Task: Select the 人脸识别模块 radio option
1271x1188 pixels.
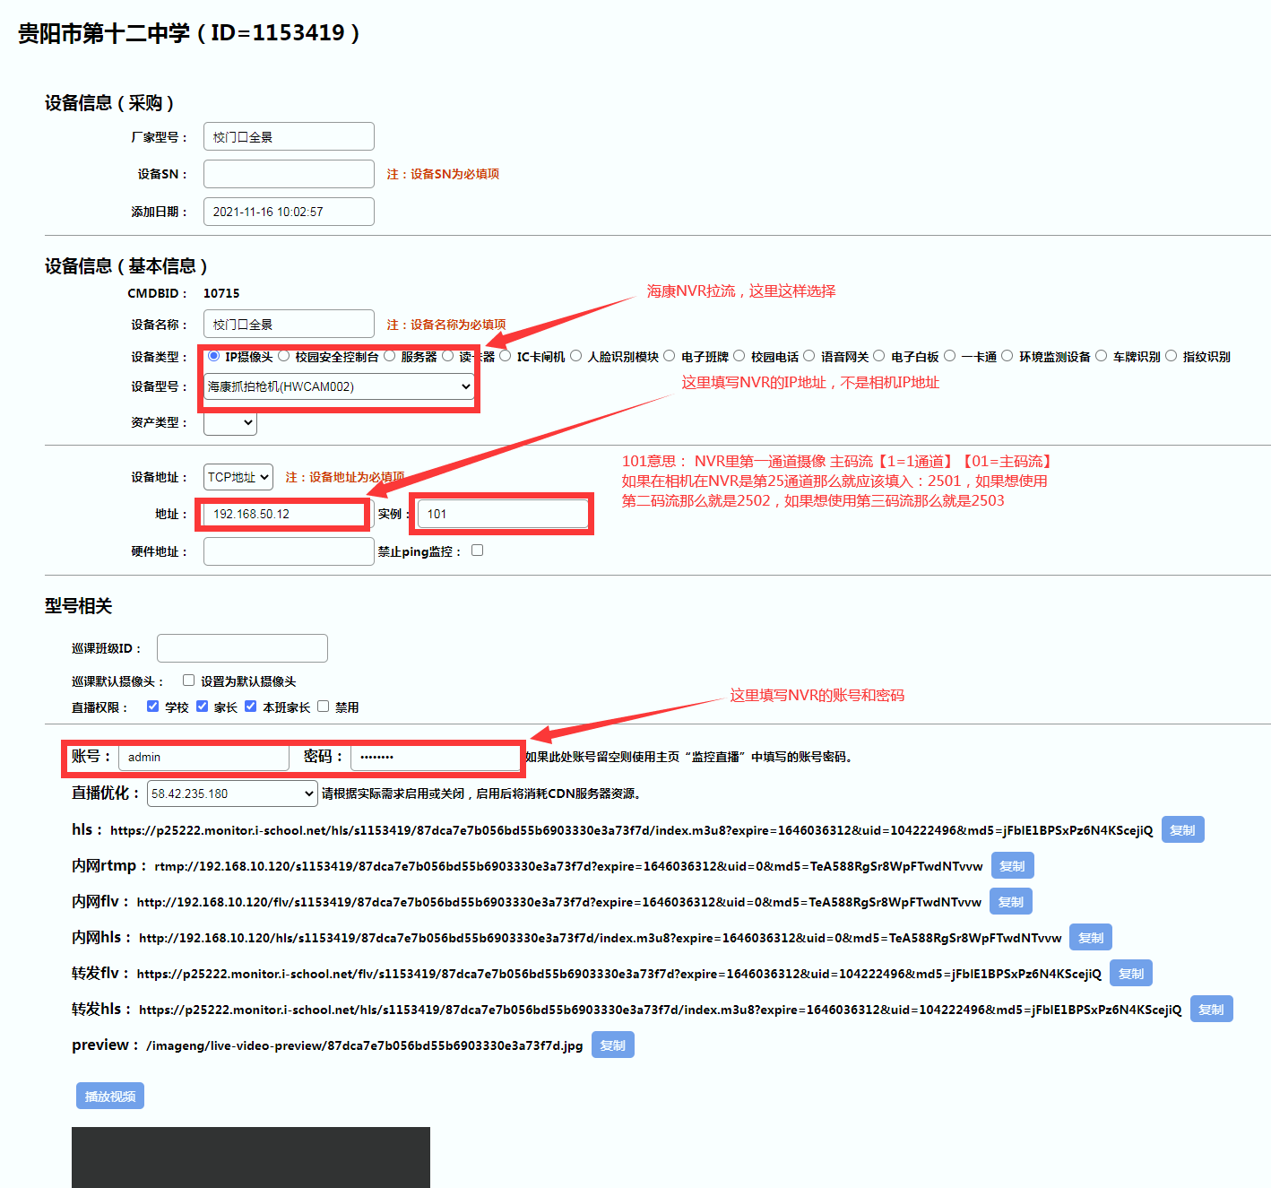Action: click(576, 356)
